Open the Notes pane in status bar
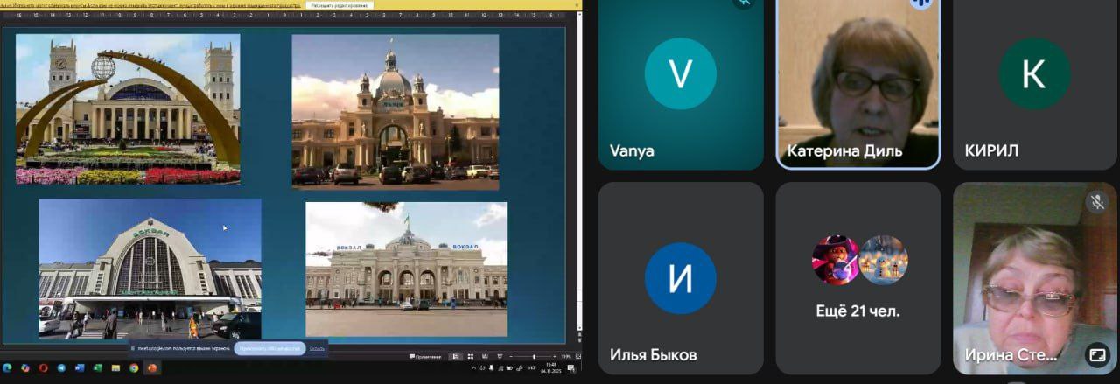 click(x=426, y=357)
